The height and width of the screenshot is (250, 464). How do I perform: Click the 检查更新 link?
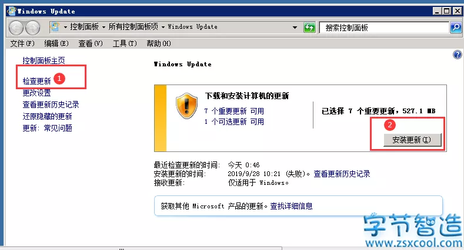(x=36, y=81)
